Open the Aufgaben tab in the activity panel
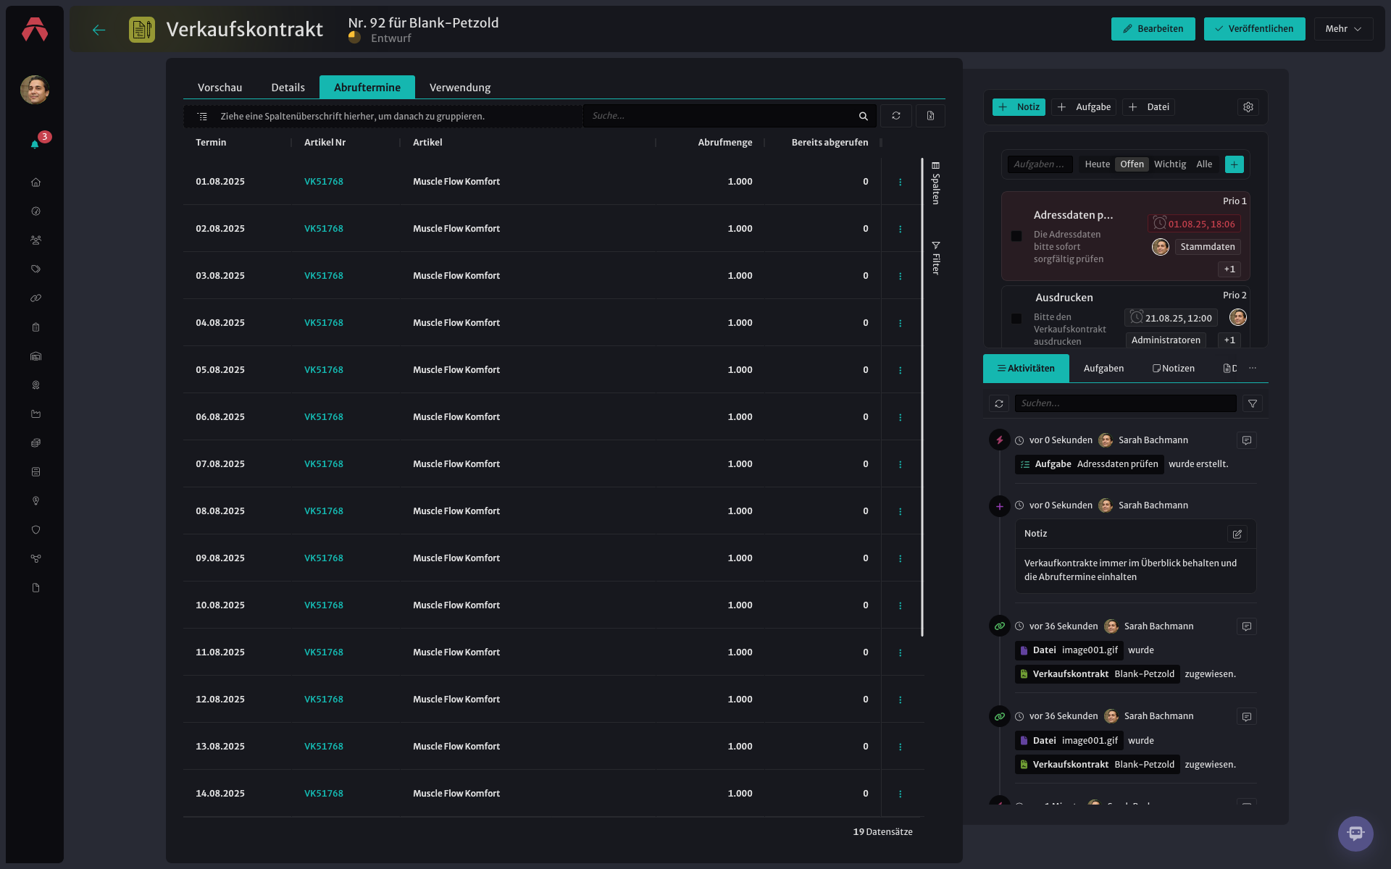Image resolution: width=1391 pixels, height=869 pixels. (x=1103, y=369)
